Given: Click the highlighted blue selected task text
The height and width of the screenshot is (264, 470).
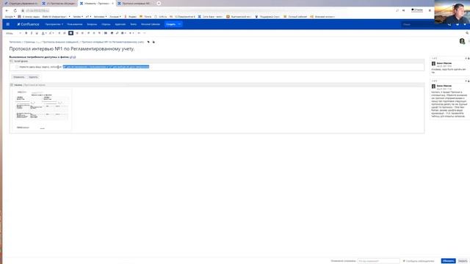Looking at the screenshot, I should 106,67.
